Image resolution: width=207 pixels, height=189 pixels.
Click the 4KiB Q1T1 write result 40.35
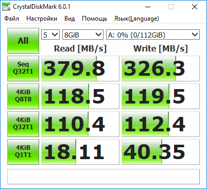point(161,152)
